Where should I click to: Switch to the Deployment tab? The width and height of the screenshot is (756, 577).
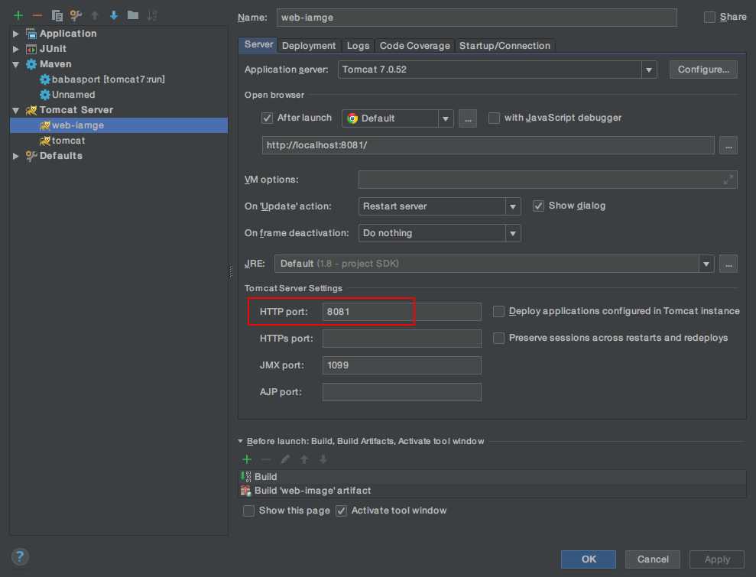point(309,46)
